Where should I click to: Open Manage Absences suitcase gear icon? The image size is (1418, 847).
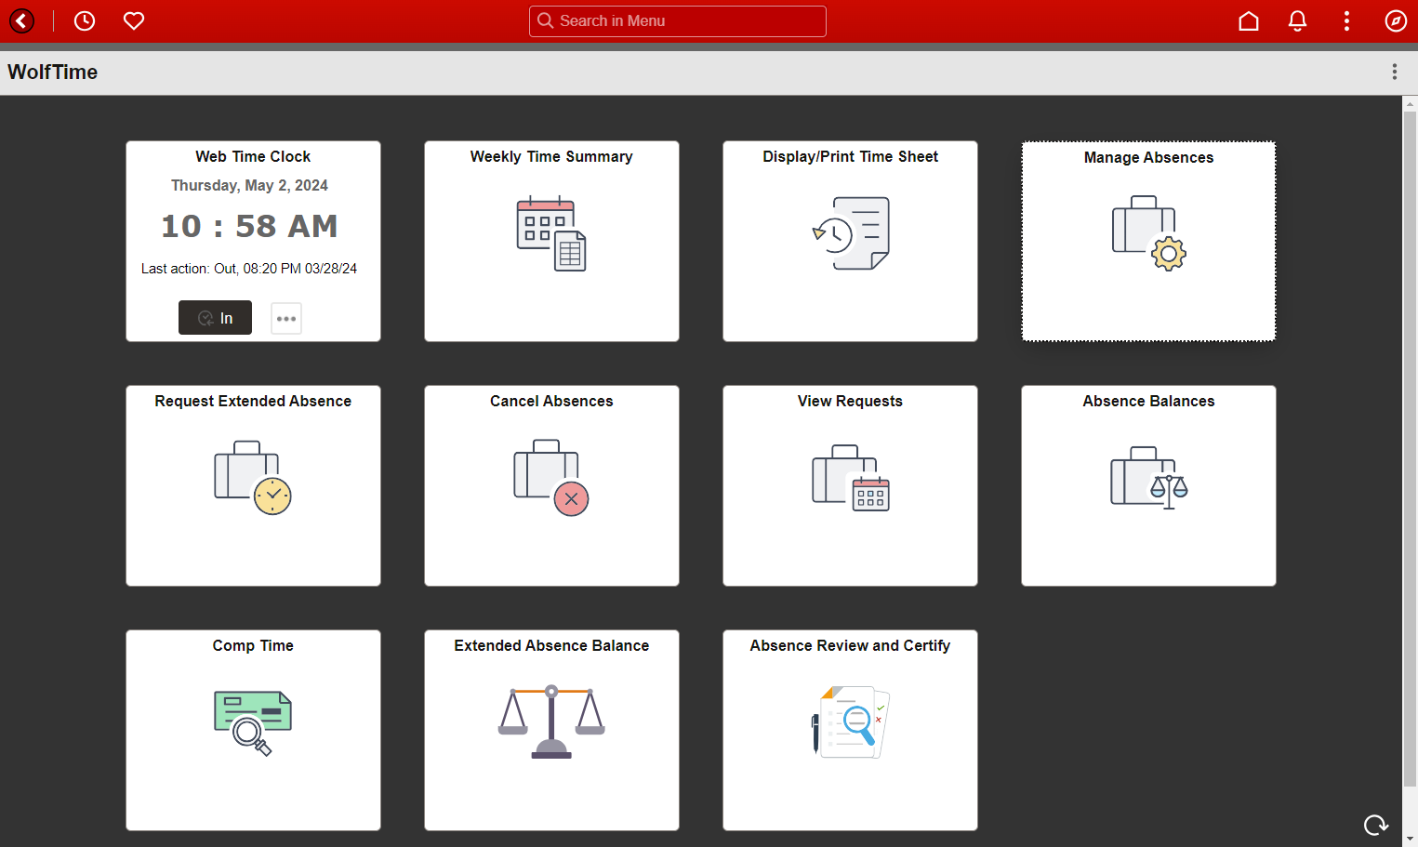pos(1149,233)
